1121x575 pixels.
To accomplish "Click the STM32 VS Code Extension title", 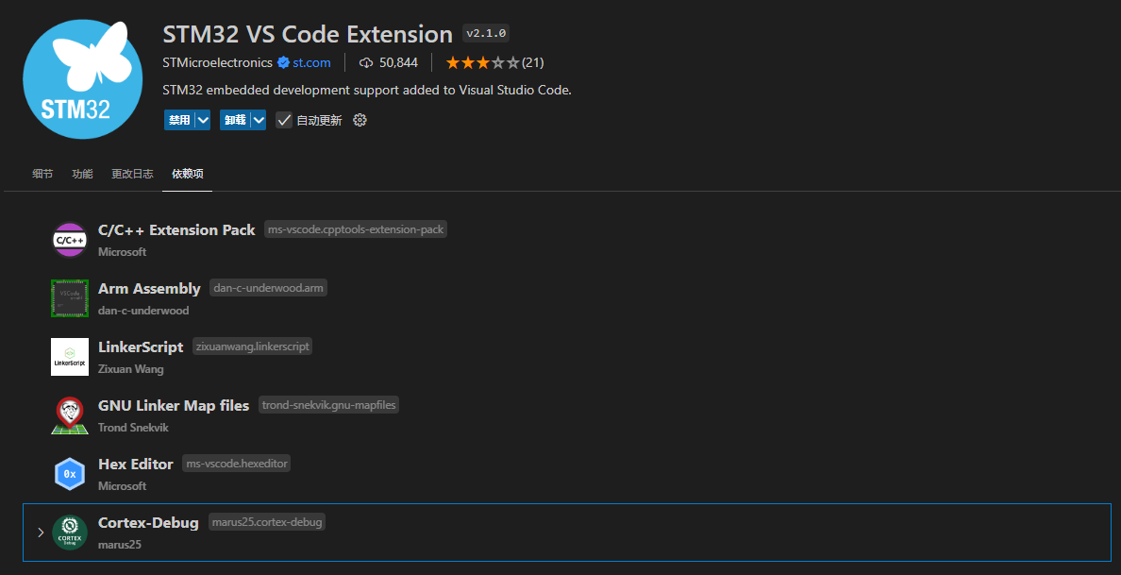I will pos(308,34).
